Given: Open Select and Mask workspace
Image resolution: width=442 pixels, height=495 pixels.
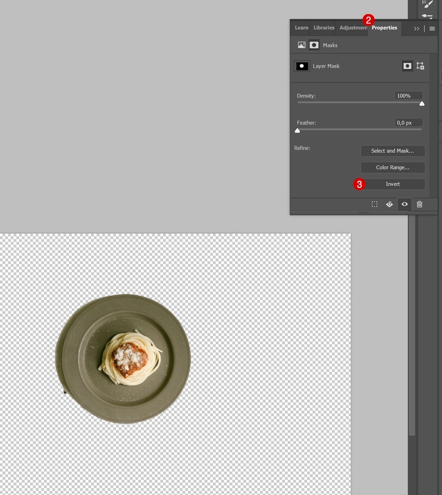Looking at the screenshot, I should click(x=393, y=151).
